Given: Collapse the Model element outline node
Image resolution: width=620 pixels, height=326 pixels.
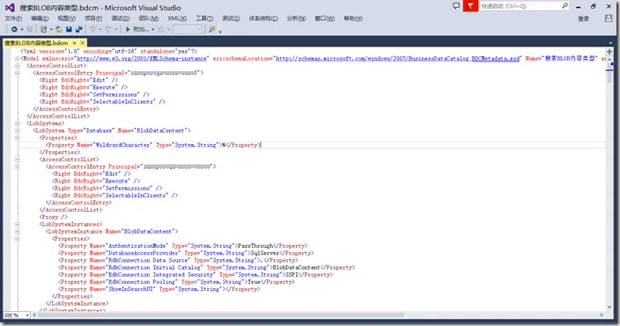Looking at the screenshot, I should [x=17, y=58].
